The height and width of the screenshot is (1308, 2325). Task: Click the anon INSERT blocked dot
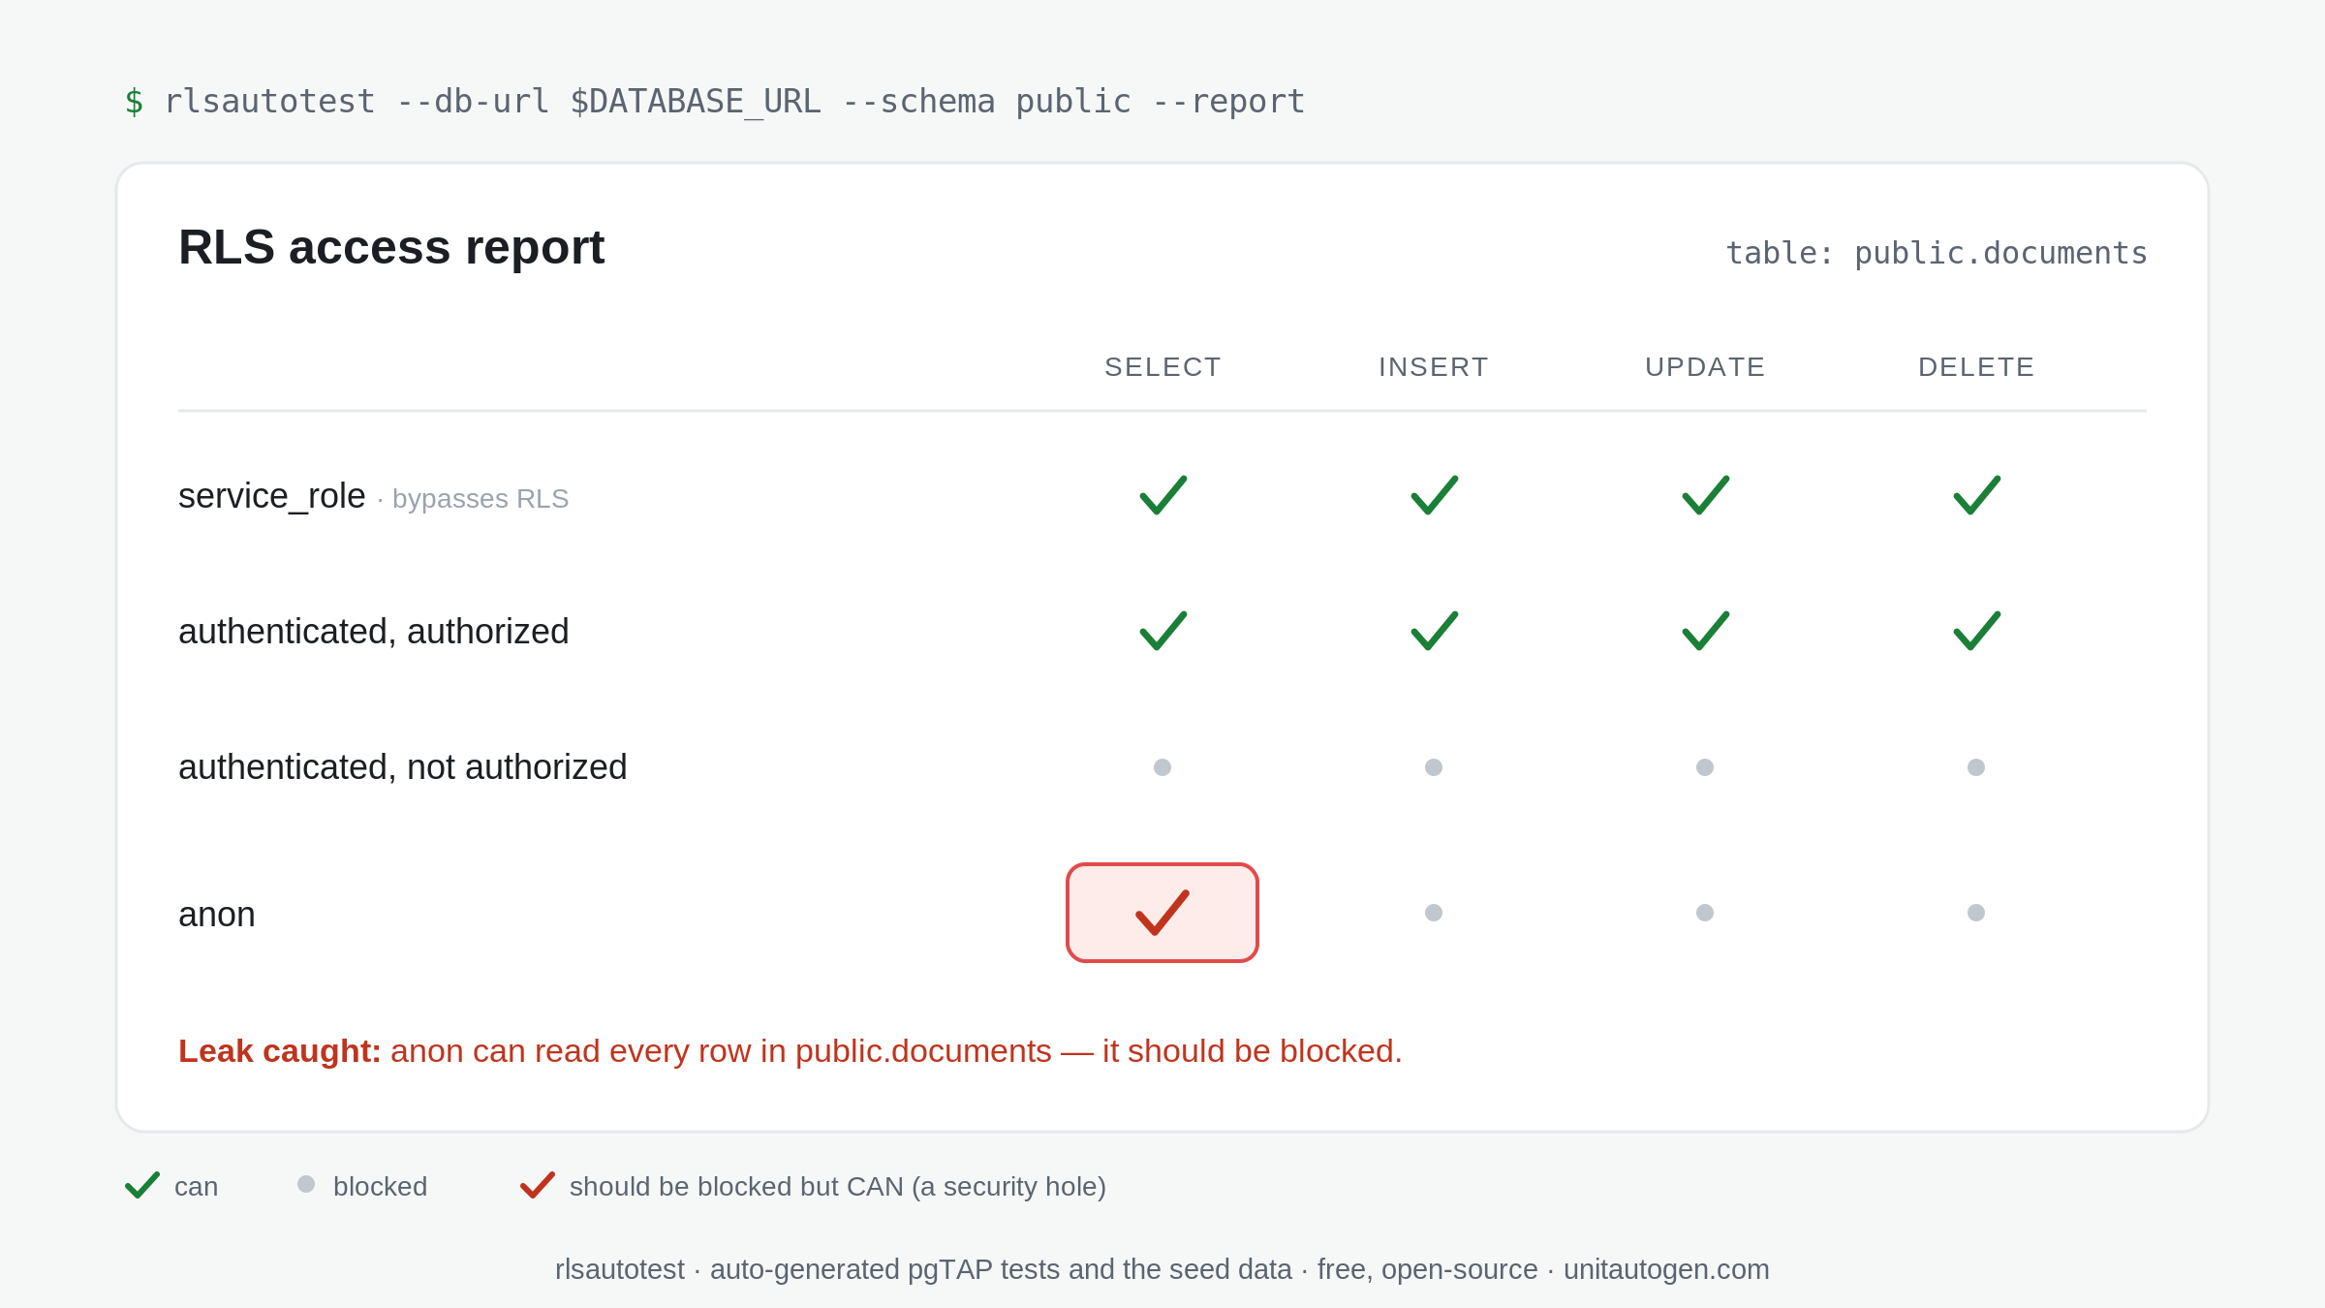coord(1434,913)
